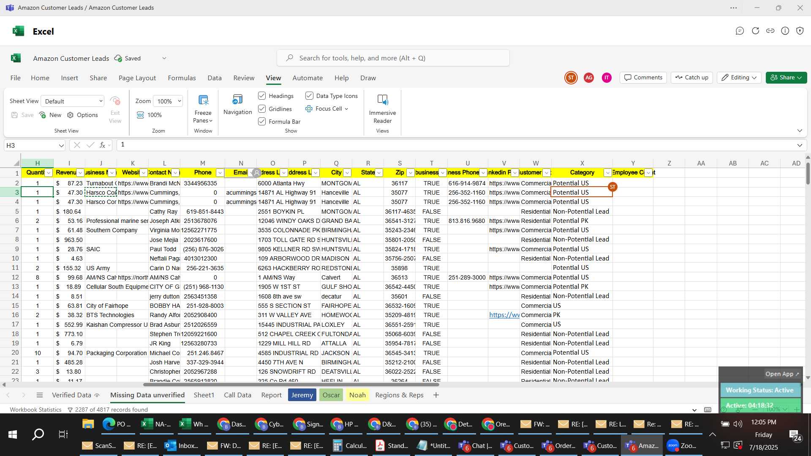Open the chat conversation icon in header
The height and width of the screenshot is (456, 811).
pyautogui.click(x=740, y=31)
